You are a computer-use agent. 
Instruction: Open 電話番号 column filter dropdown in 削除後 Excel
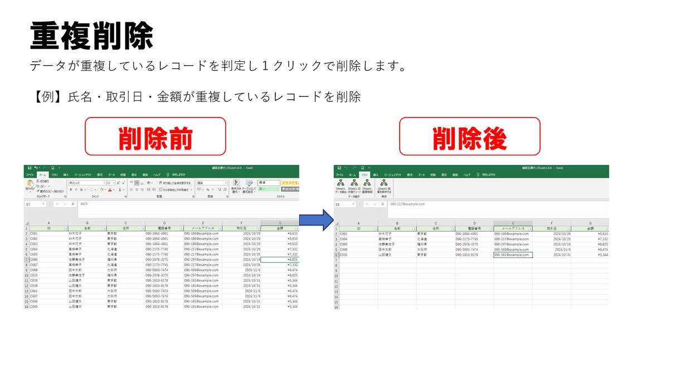click(x=492, y=229)
